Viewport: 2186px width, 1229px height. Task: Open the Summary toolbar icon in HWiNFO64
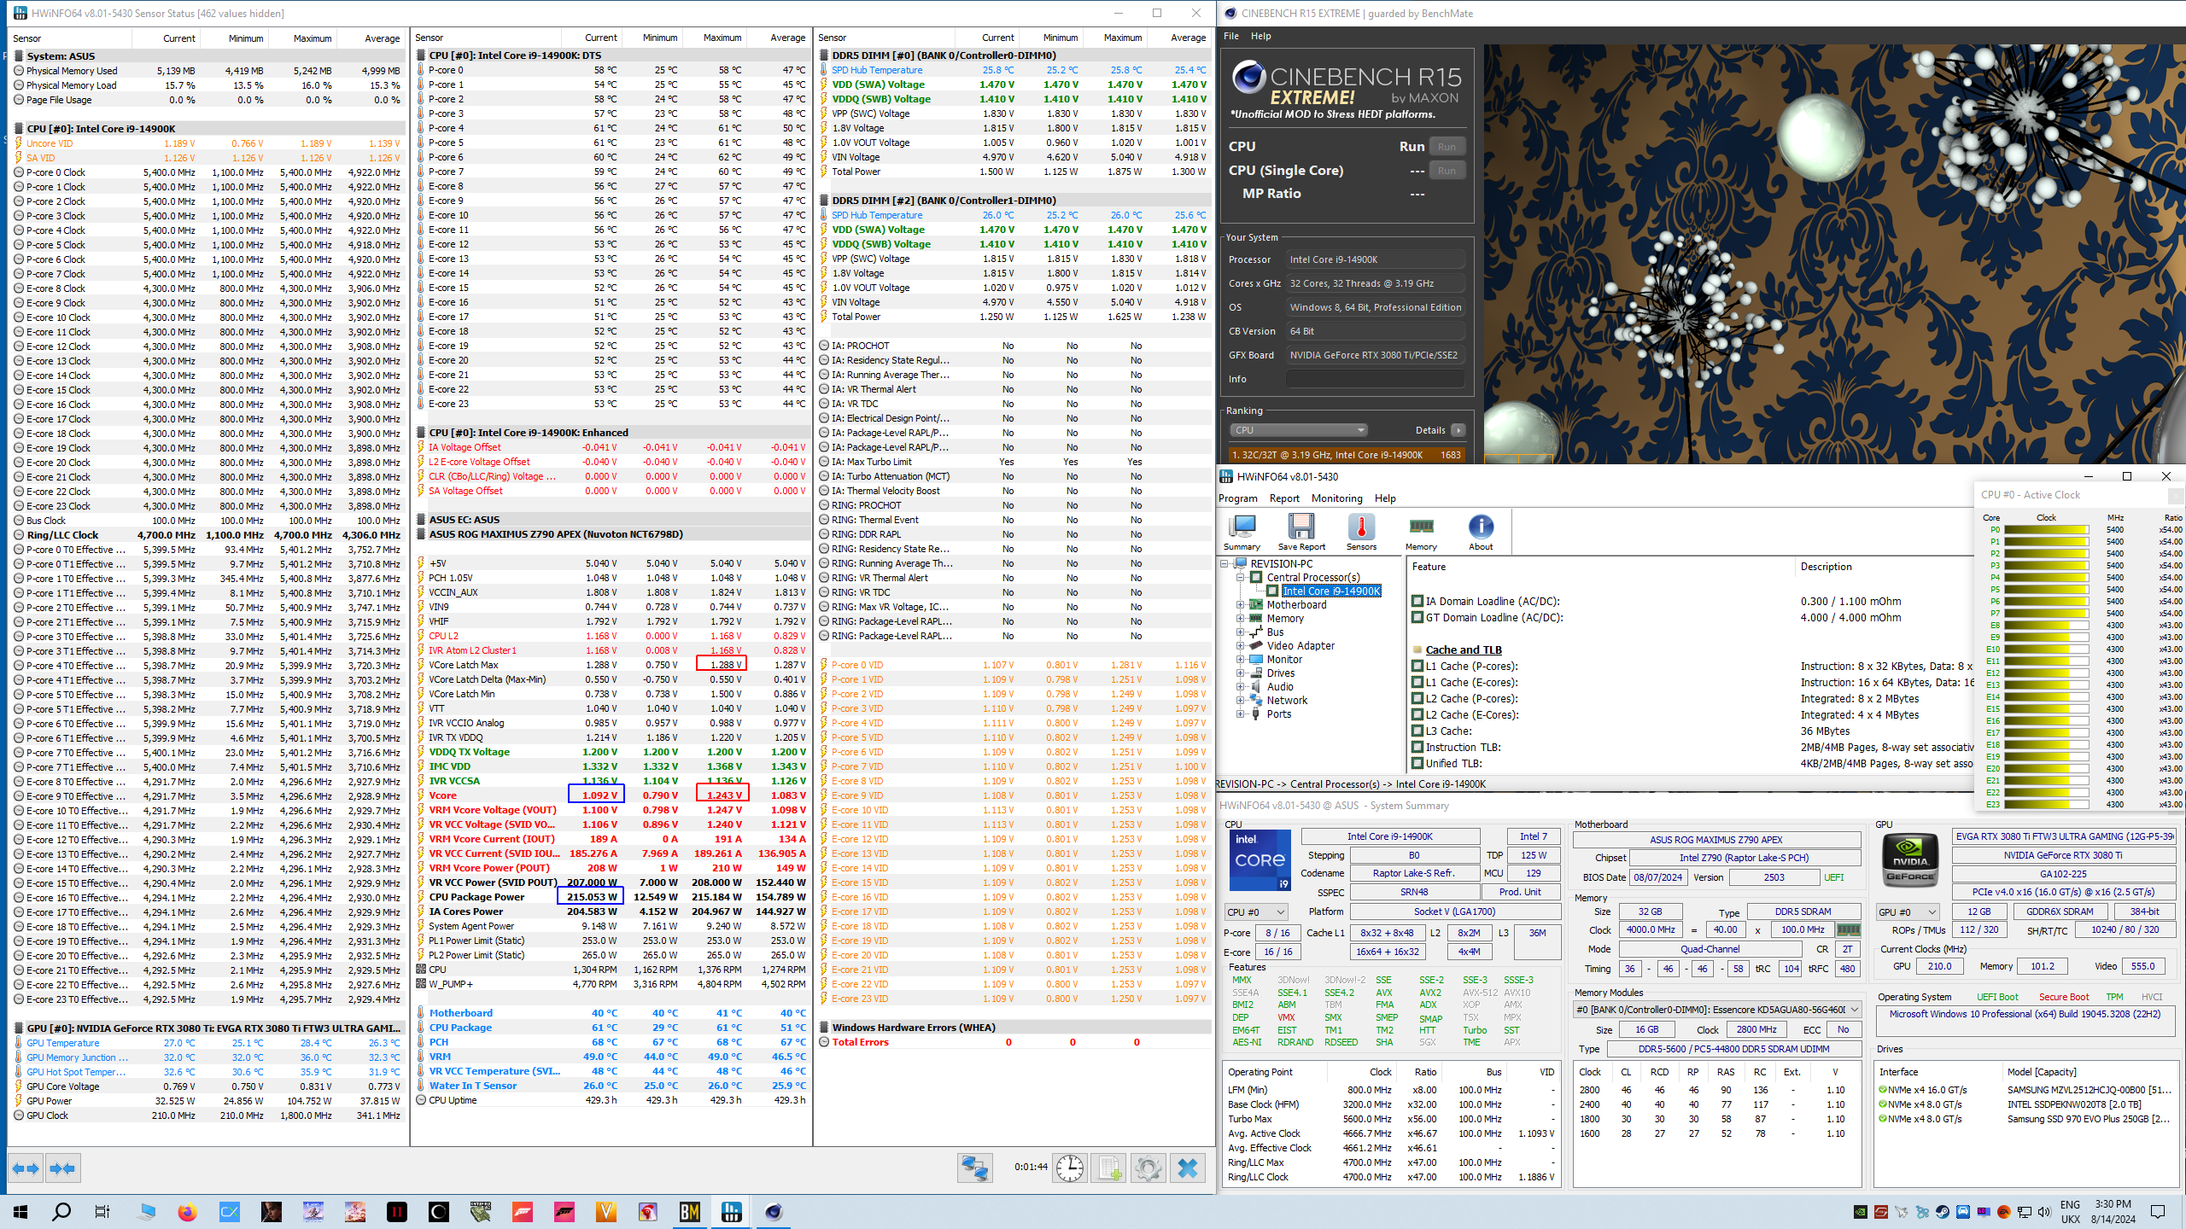1242,533
